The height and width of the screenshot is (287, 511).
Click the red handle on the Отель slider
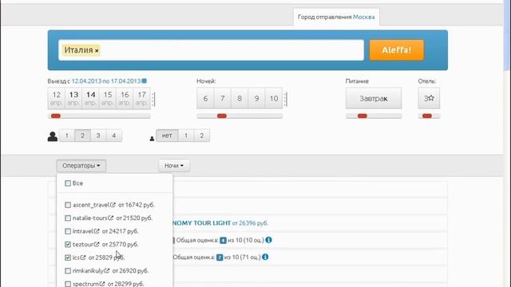tap(427, 116)
